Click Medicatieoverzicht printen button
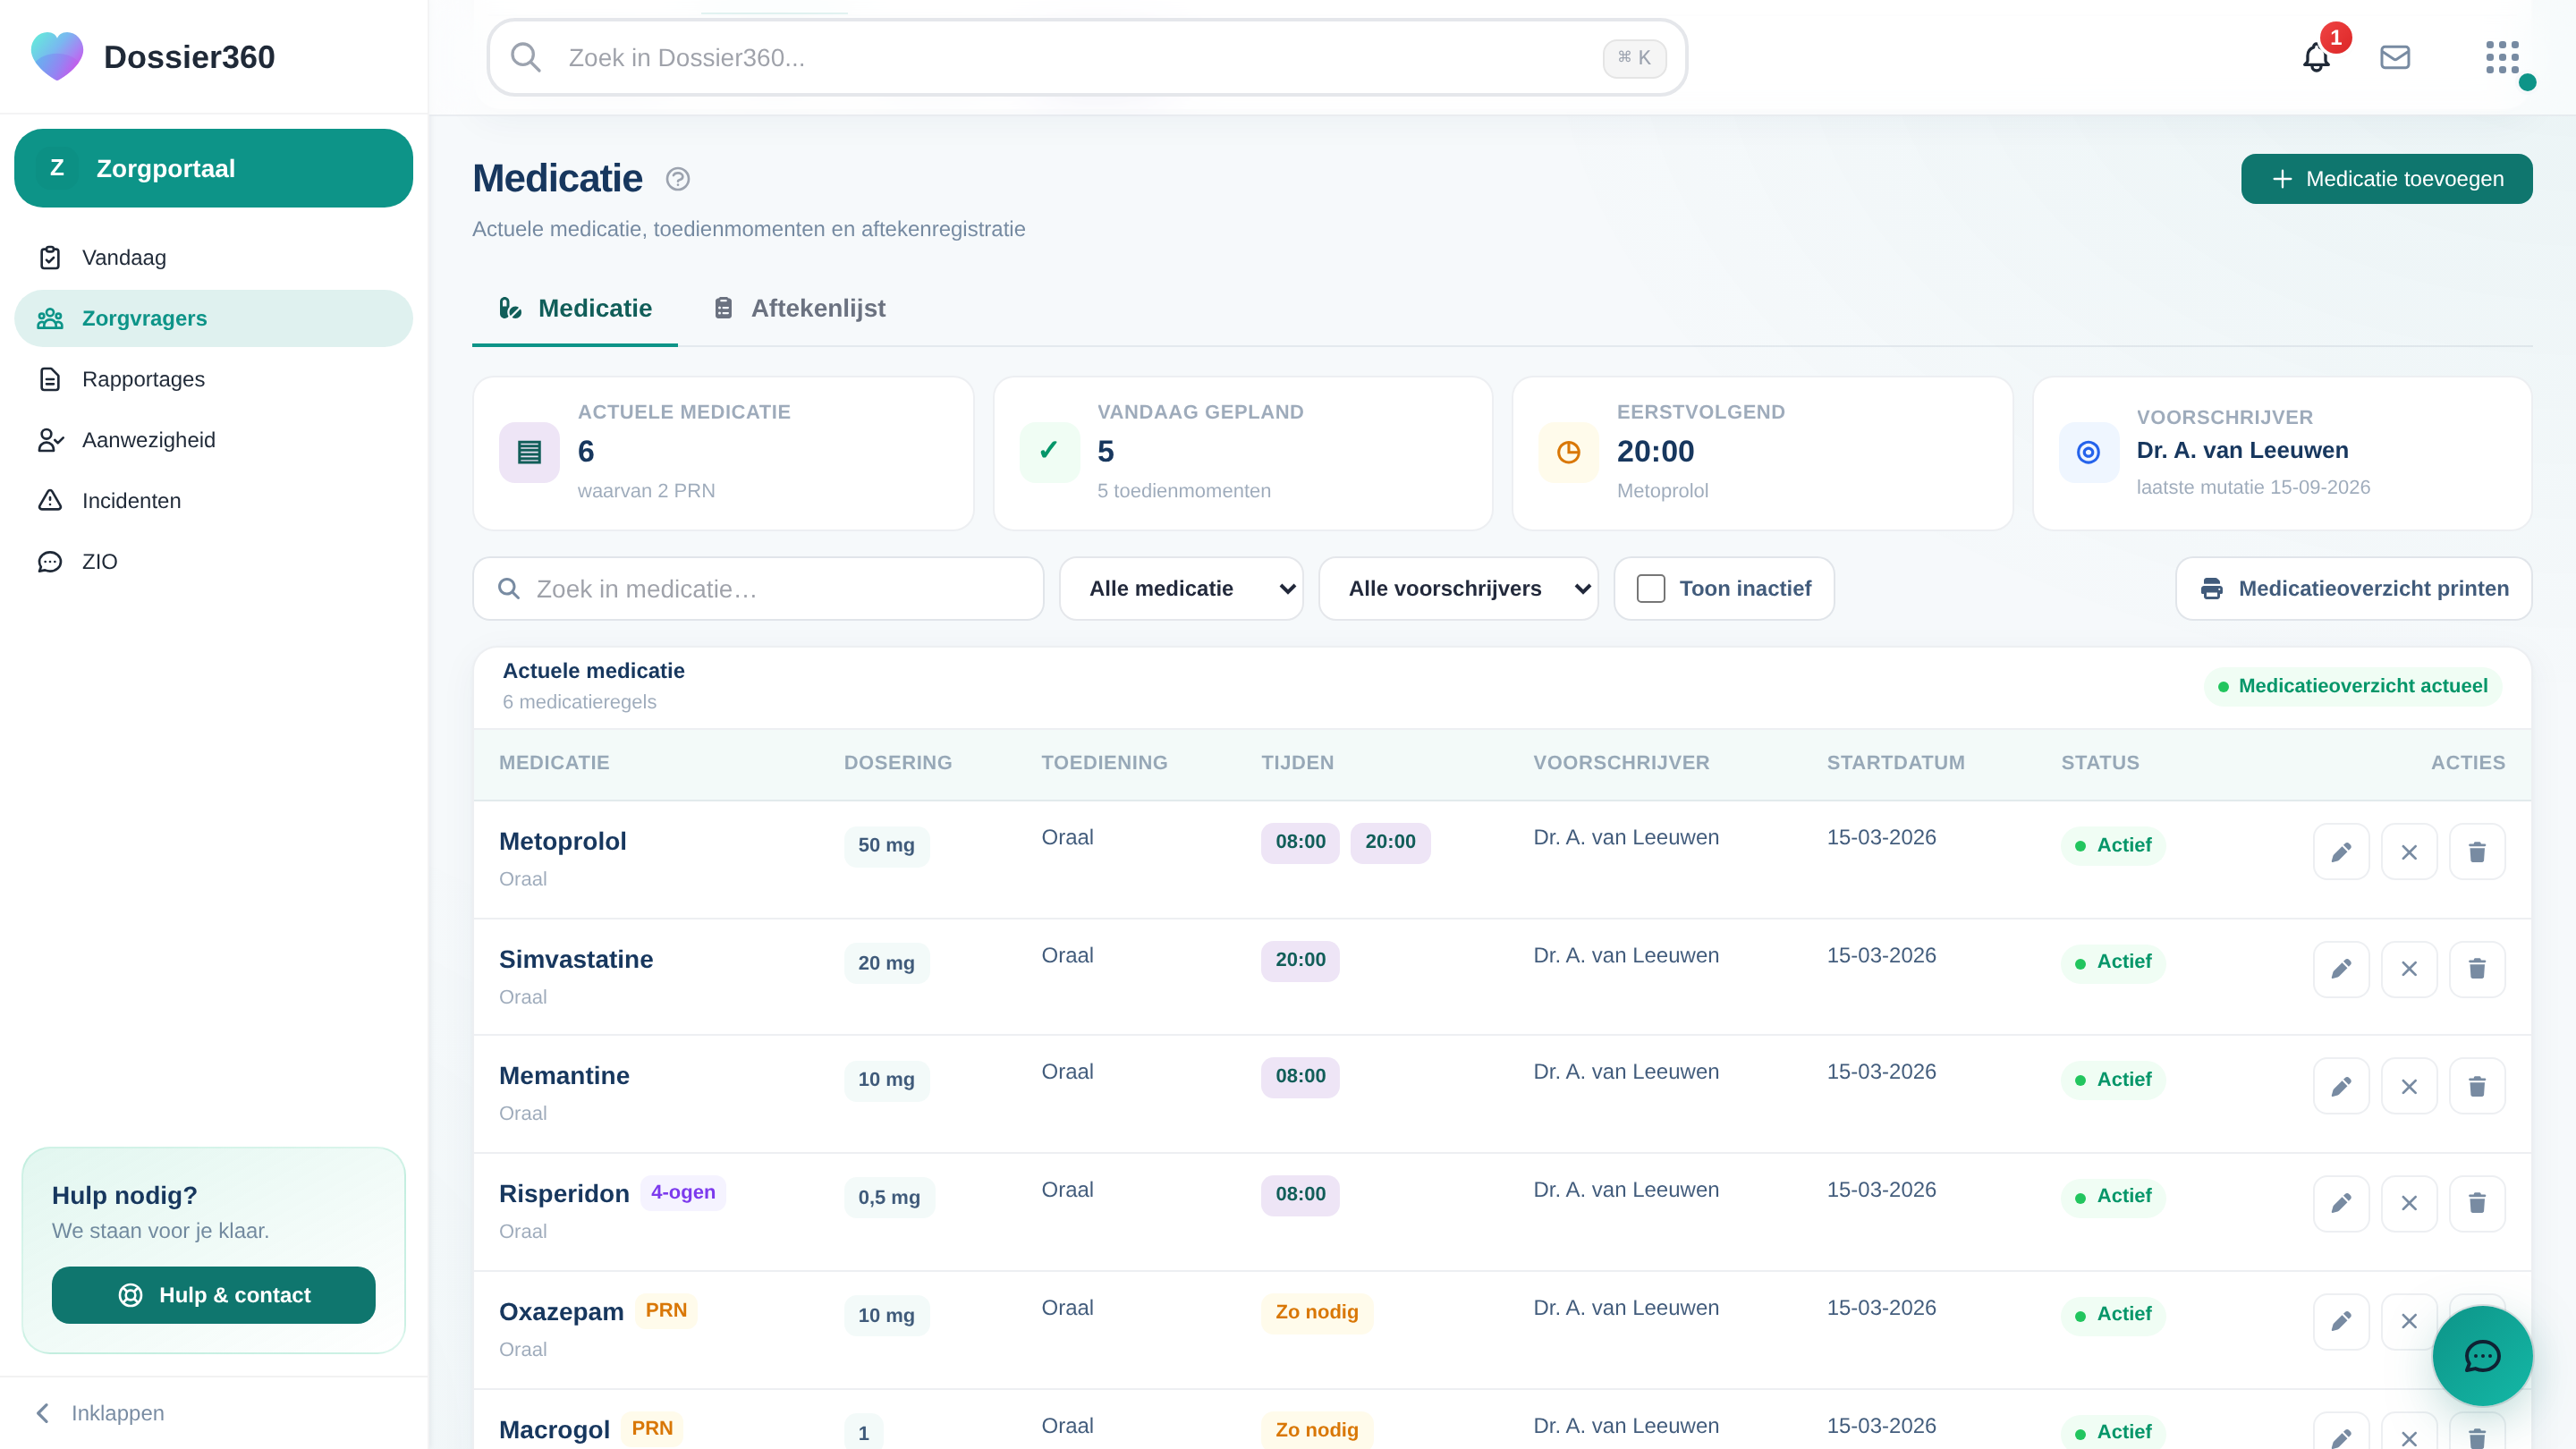This screenshot has width=2576, height=1449. coord(2353,588)
